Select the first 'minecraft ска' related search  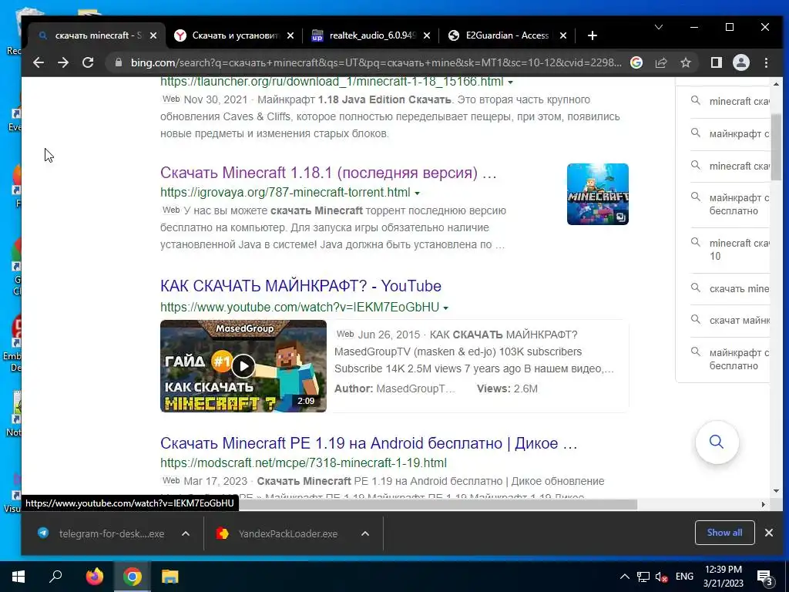pos(730,101)
